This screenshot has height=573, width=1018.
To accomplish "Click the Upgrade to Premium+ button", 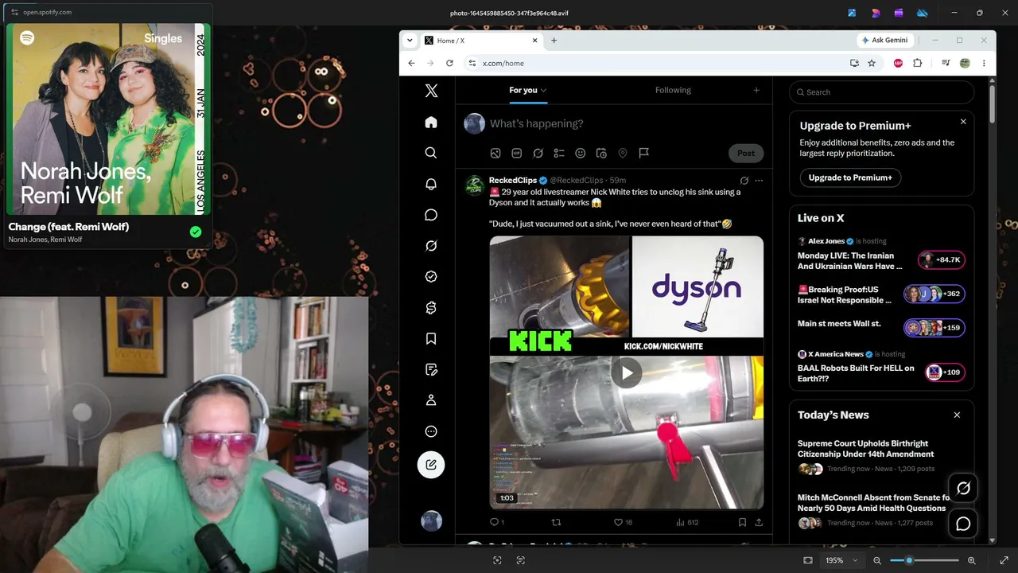I will (850, 177).
